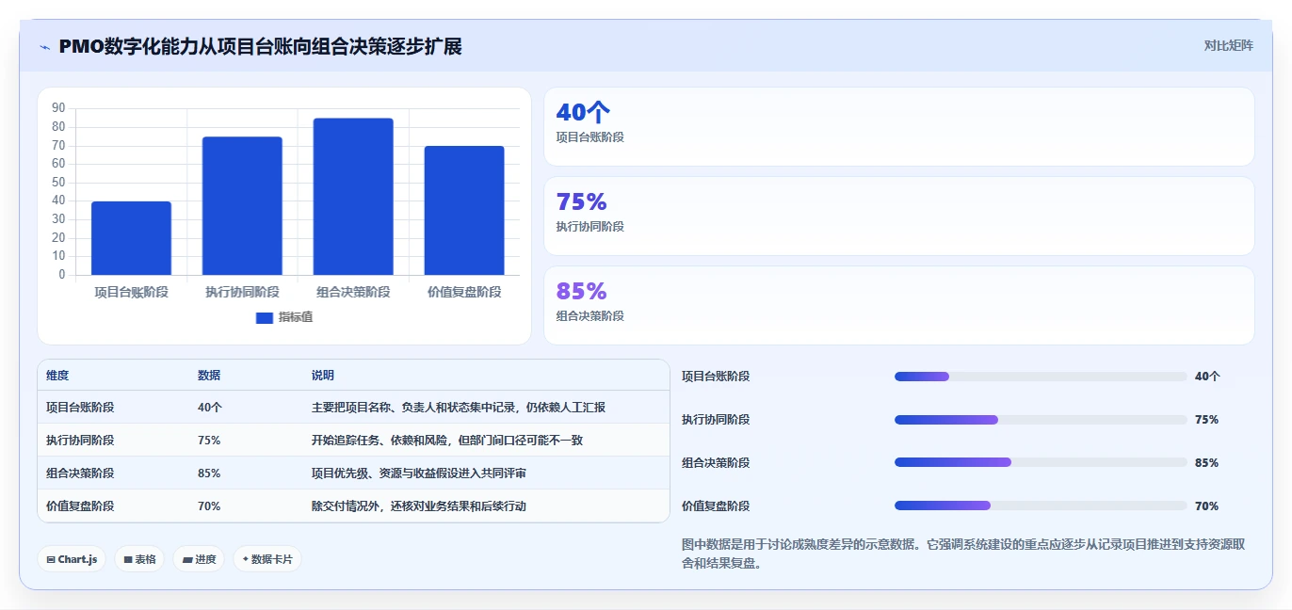Click the PMO数字化能力 page title
The height and width of the screenshot is (610, 1292).
pyautogui.click(x=260, y=46)
